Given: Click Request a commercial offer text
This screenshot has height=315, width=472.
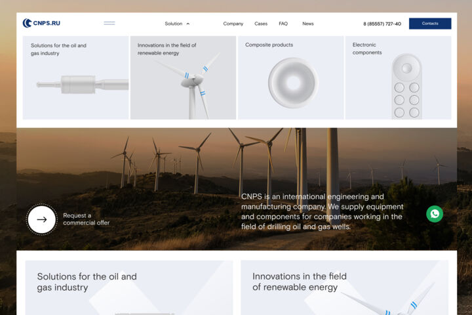Looking at the screenshot, I should (x=86, y=219).
